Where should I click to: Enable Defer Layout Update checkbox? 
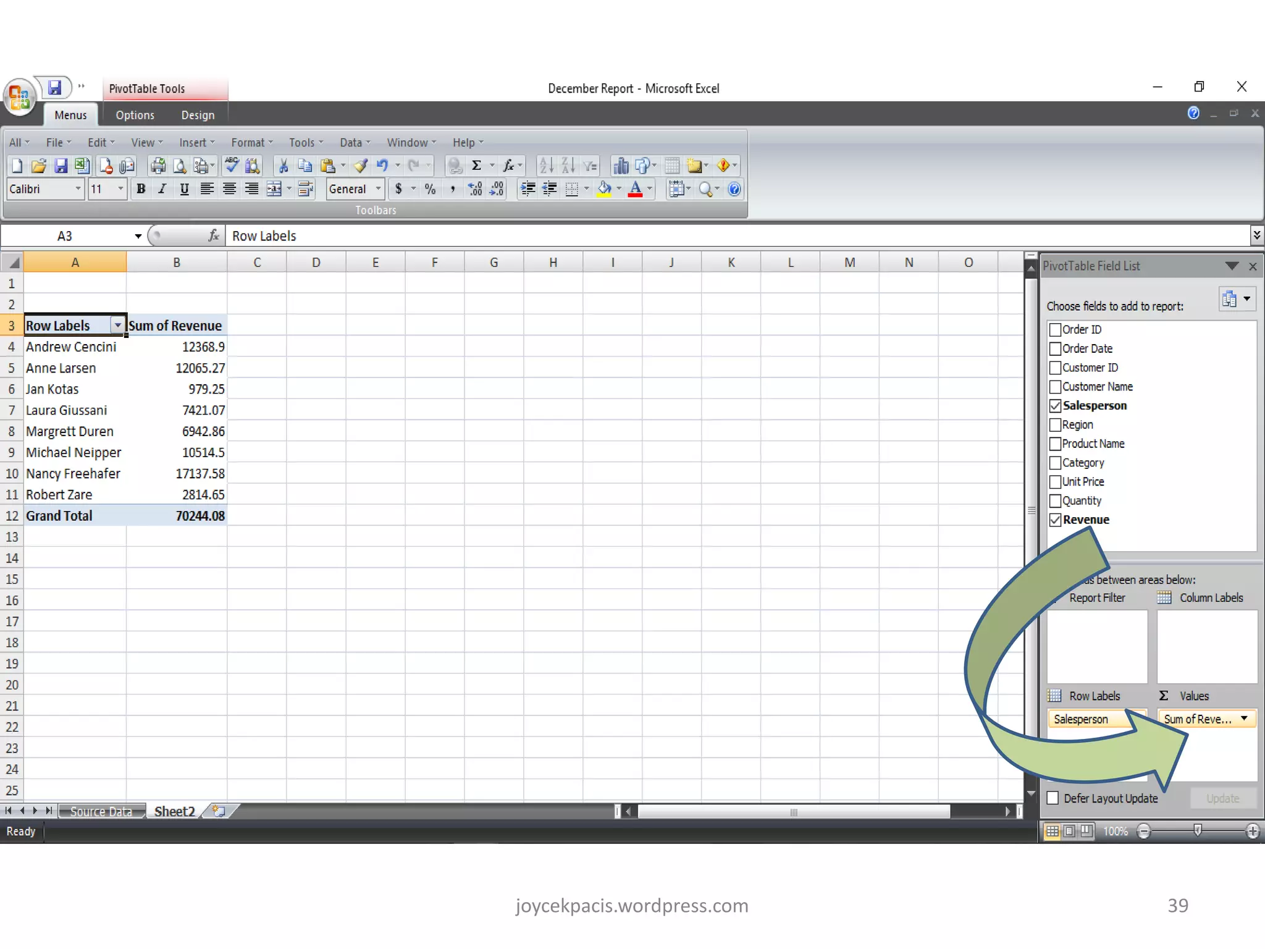pos(1054,798)
